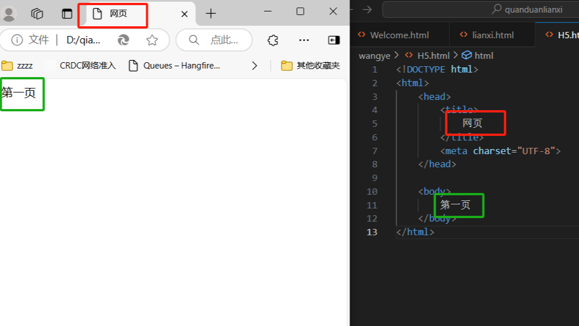Image resolution: width=579 pixels, height=326 pixels.
Task: Toggle the browser sidebar icon
Action: click(334, 40)
